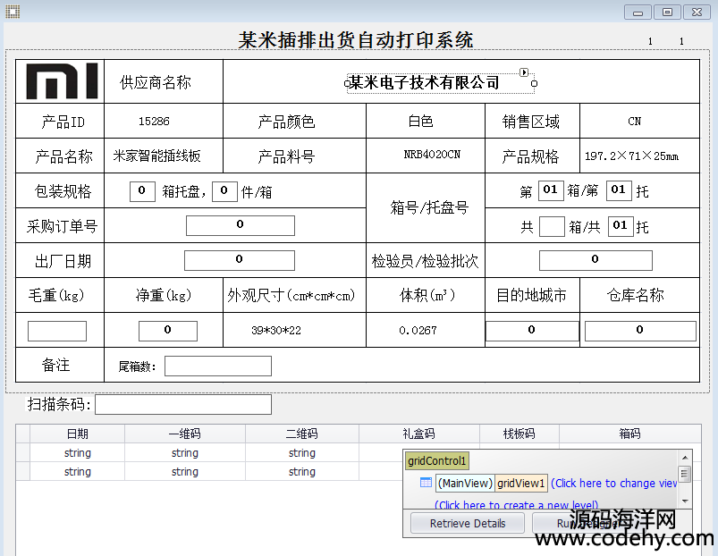Select the dimension value 39*30*22
The width and height of the screenshot is (718, 556).
pos(276,331)
